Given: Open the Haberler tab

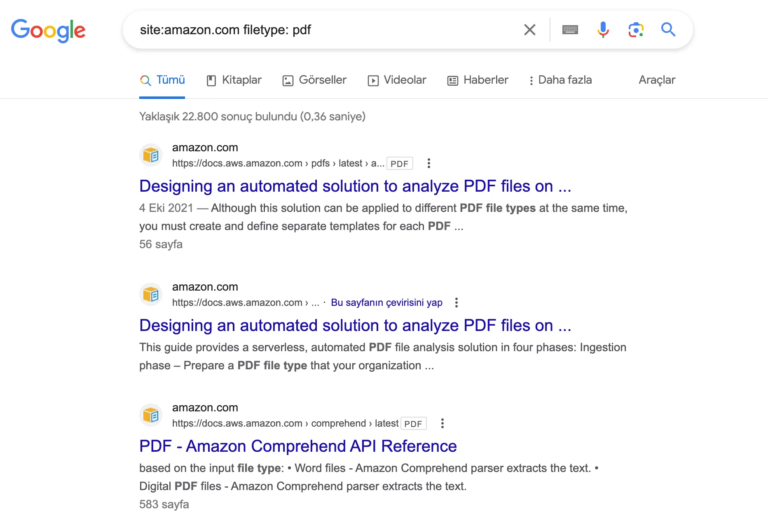Looking at the screenshot, I should tap(478, 80).
